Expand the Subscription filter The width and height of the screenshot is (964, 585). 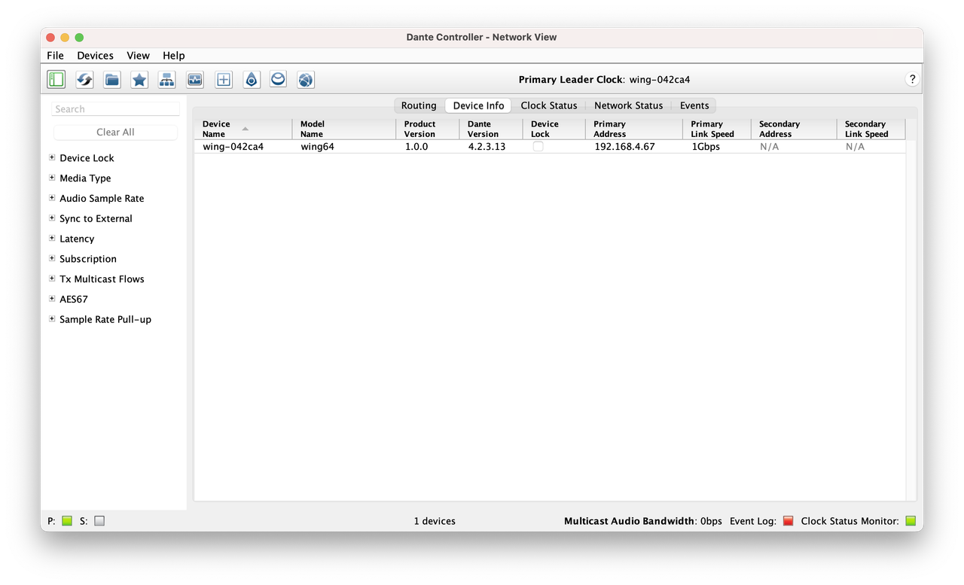tap(52, 258)
